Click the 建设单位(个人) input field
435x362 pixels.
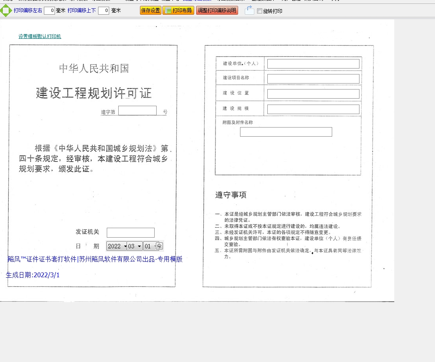(x=313, y=64)
